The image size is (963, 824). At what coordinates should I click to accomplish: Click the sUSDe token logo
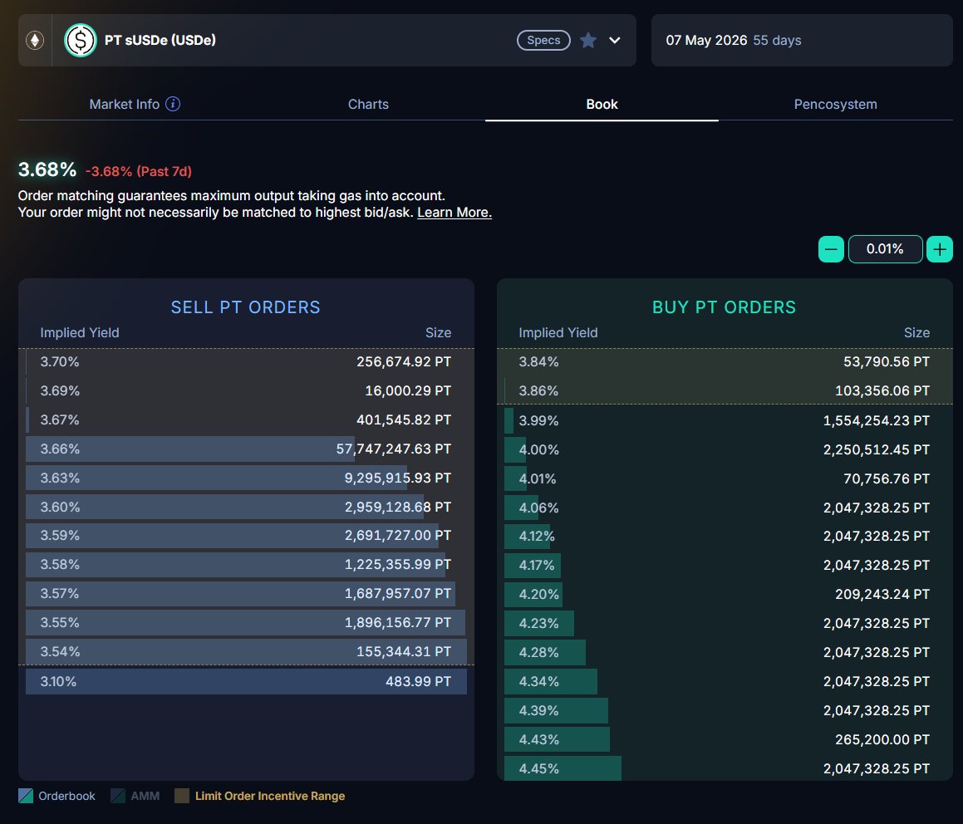point(81,41)
